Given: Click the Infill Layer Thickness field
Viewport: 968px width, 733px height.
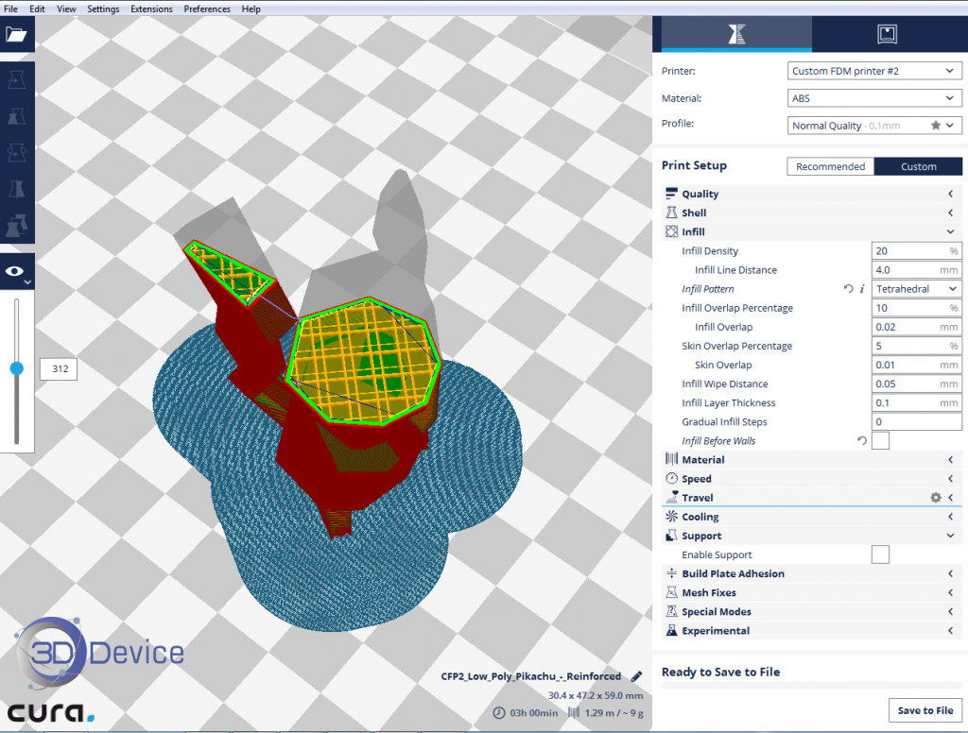Looking at the screenshot, I should click(x=917, y=403).
